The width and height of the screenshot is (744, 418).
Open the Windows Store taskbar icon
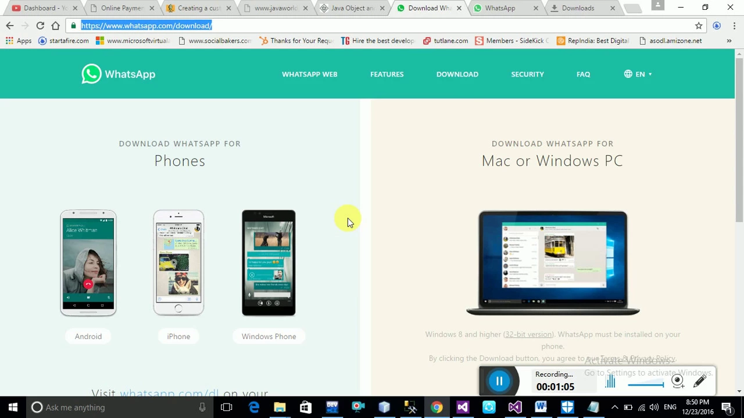(305, 408)
